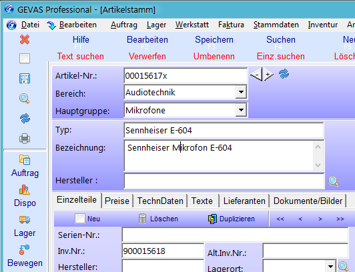Viewport: 355px width, 272px height.
Task: Open the Auftrag menu
Action: [x=124, y=25]
